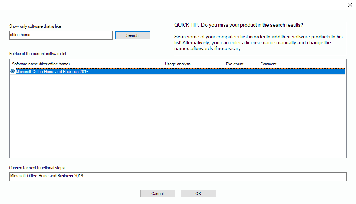Image resolution: width=356 pixels, height=204 pixels.
Task: Select Microsoft Office Home and Business 2016 row
Action: (x=52, y=72)
